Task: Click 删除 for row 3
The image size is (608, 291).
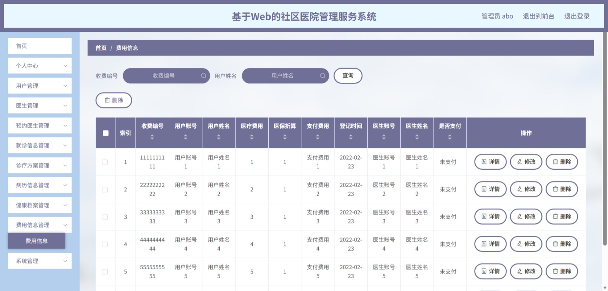Action: [x=562, y=217]
